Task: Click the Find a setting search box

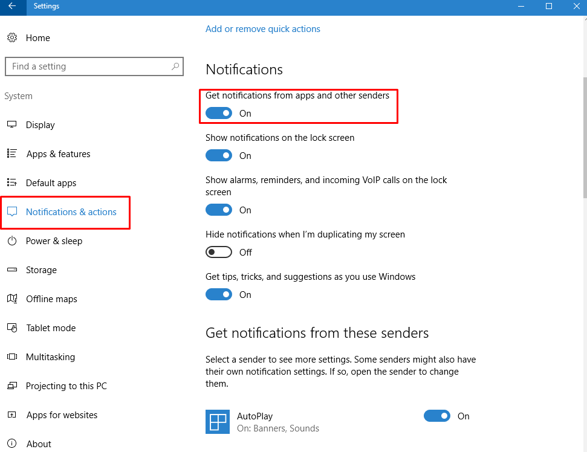Action: pos(94,66)
